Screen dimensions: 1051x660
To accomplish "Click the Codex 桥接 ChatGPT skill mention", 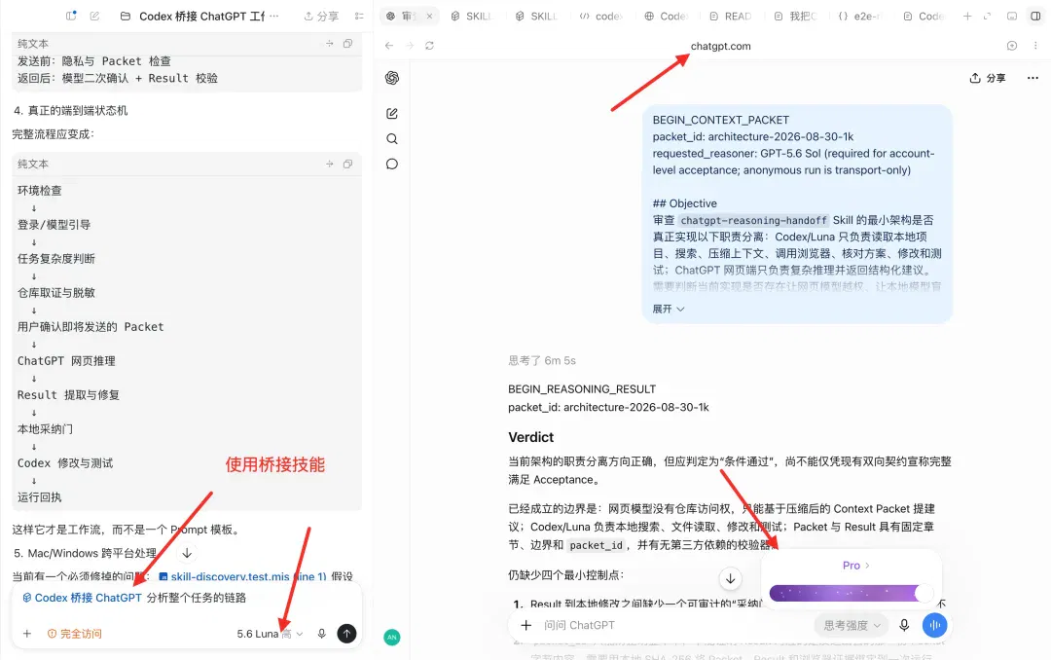I will 82,598.
